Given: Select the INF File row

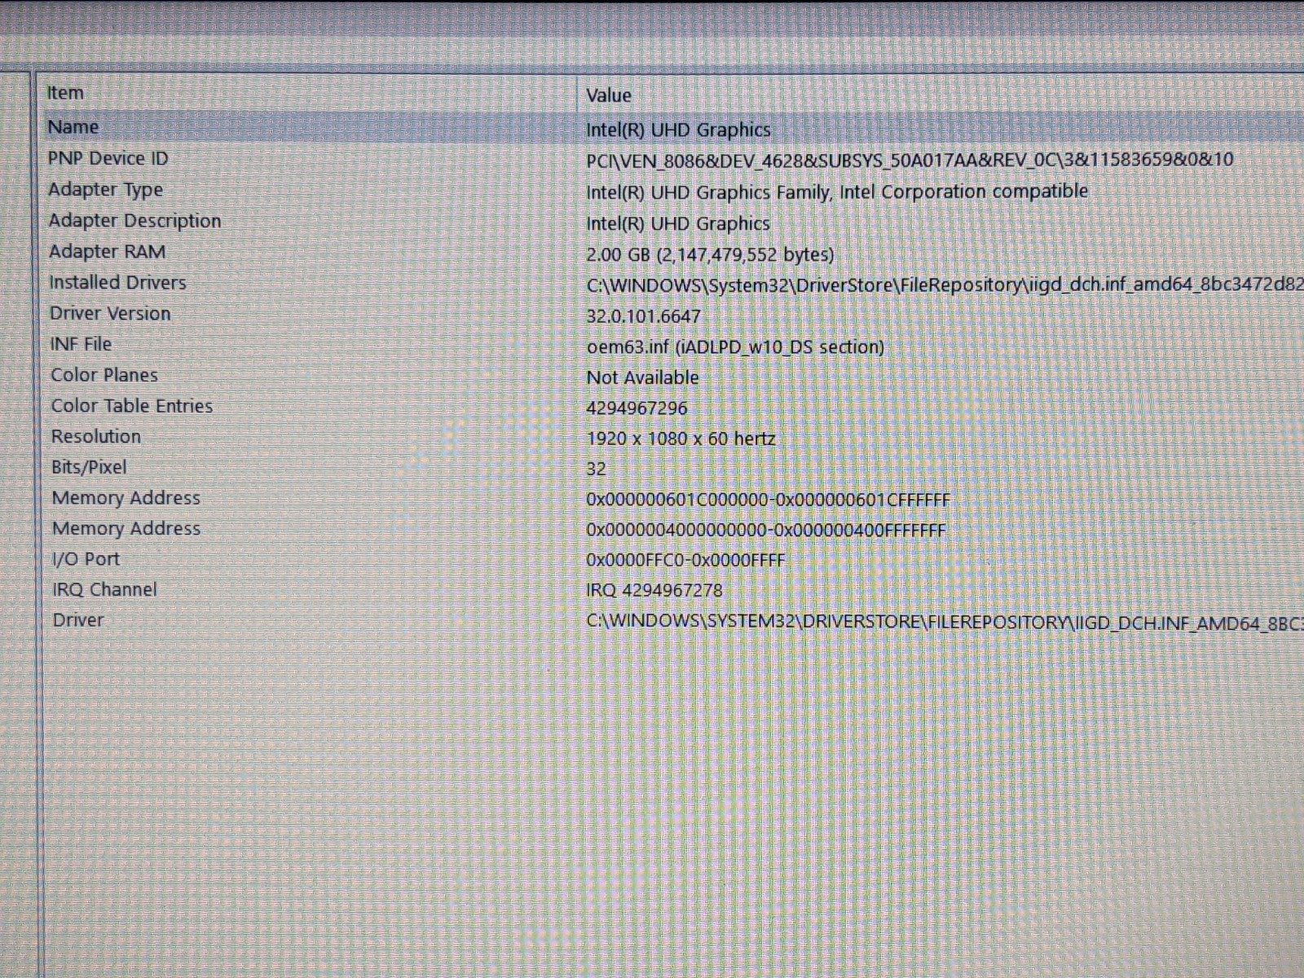Looking at the screenshot, I should (81, 344).
